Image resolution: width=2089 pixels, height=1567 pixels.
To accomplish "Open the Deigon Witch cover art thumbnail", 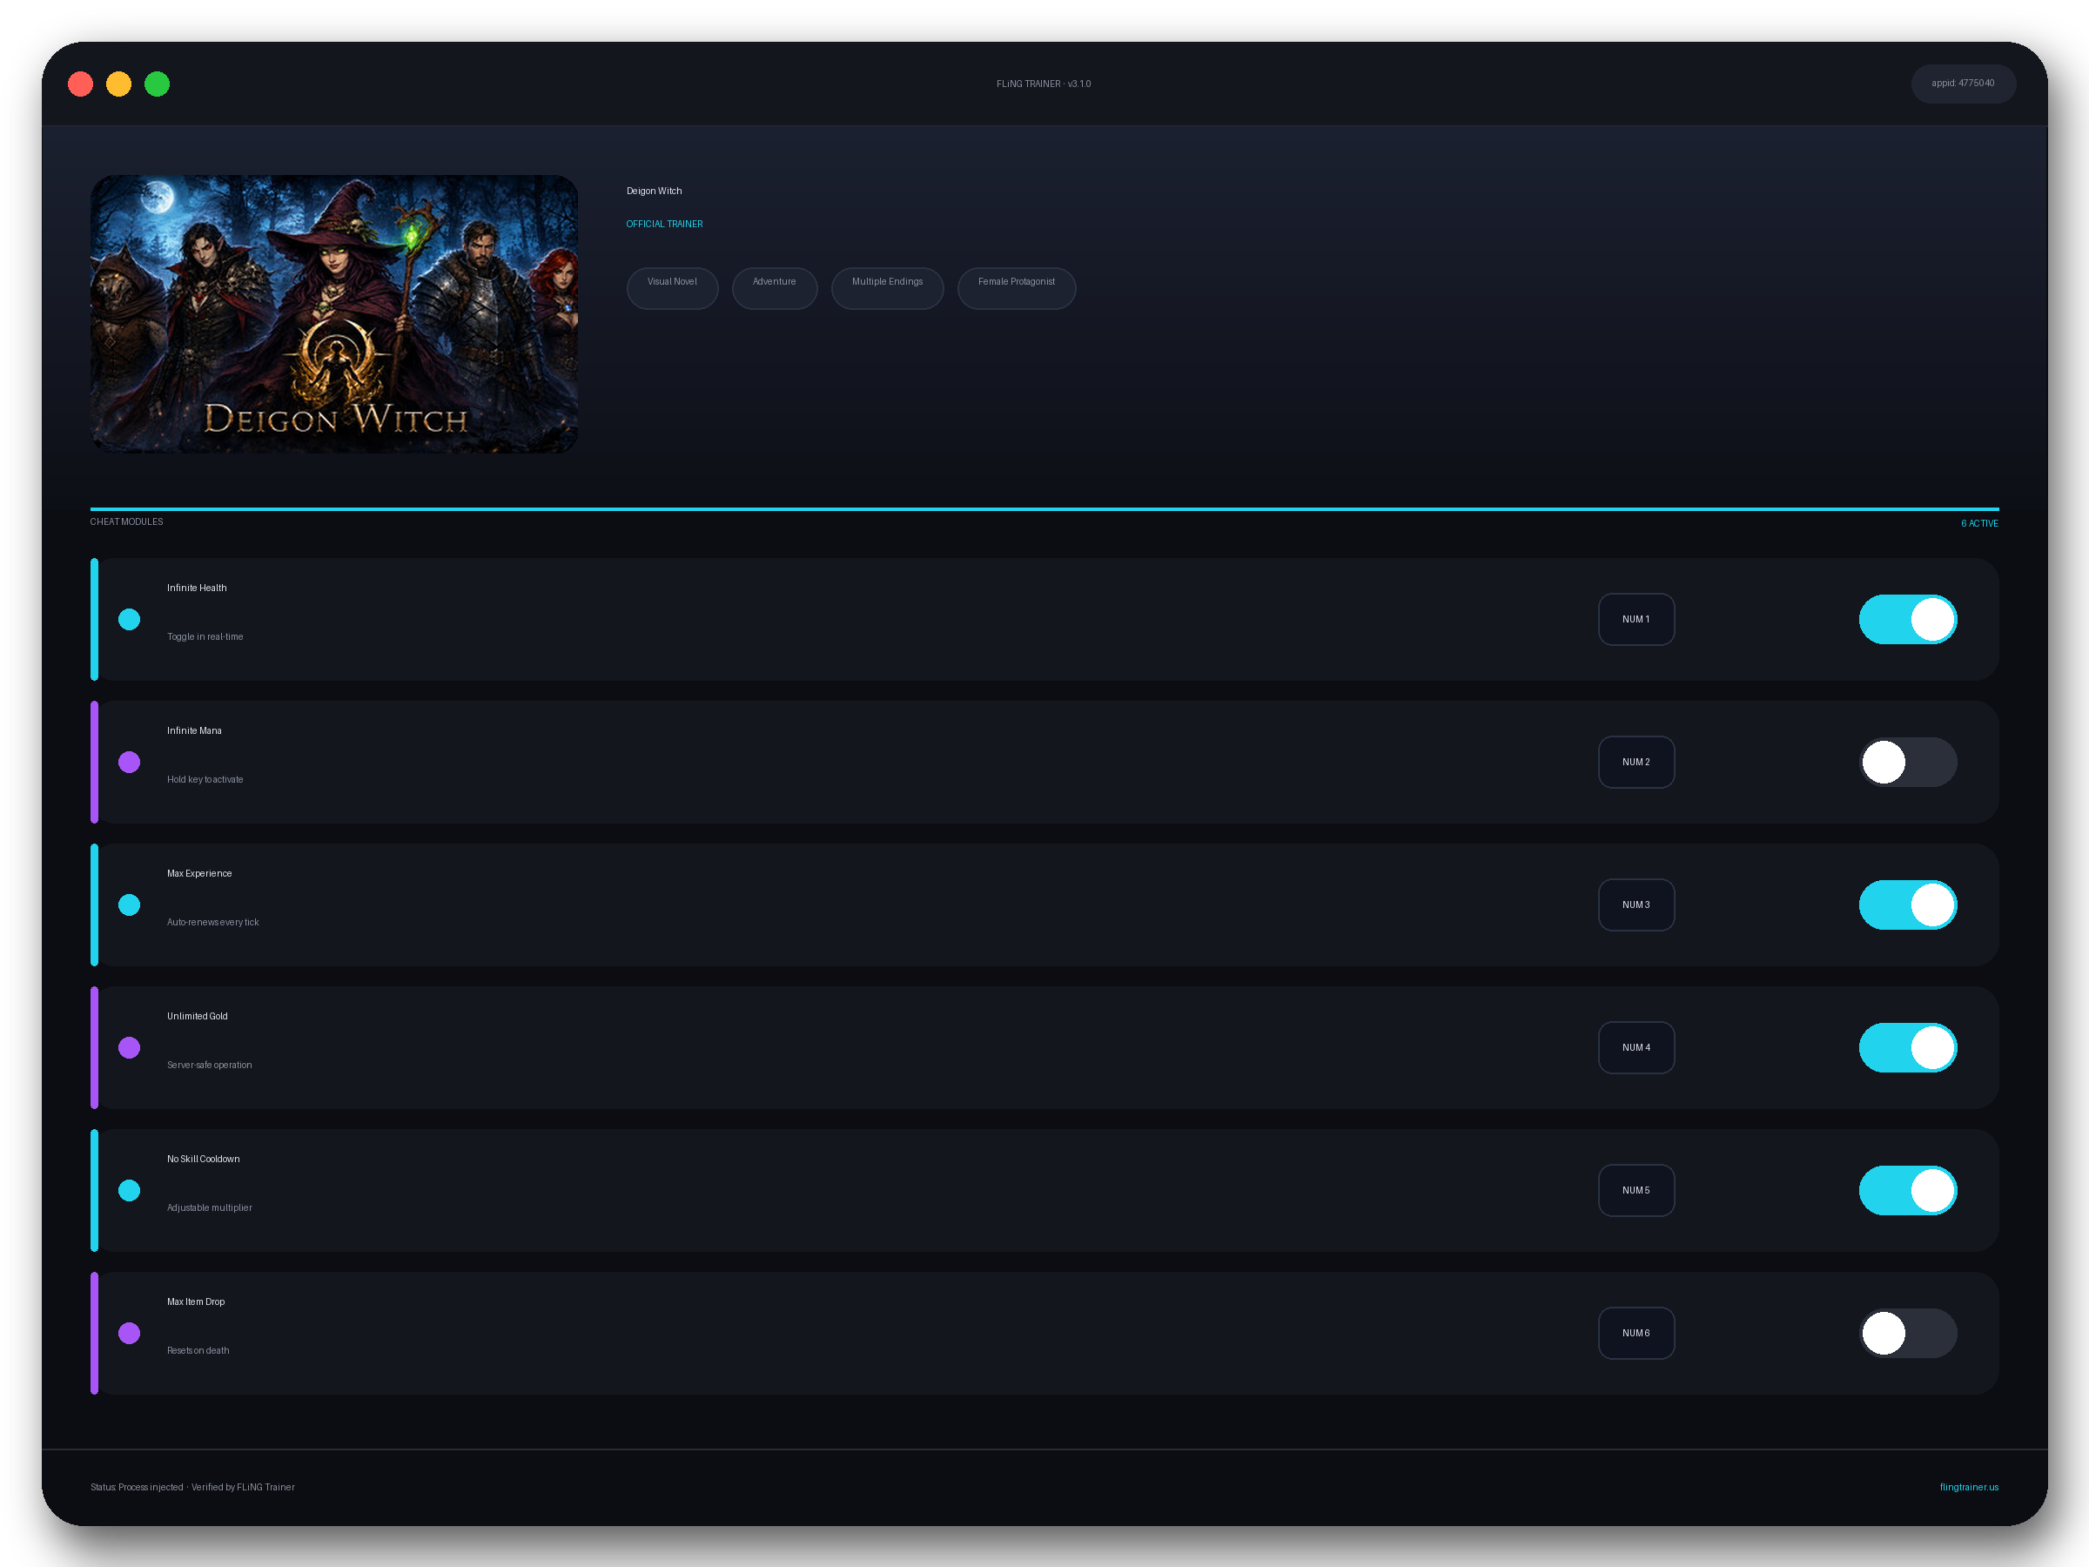I will click(x=334, y=313).
